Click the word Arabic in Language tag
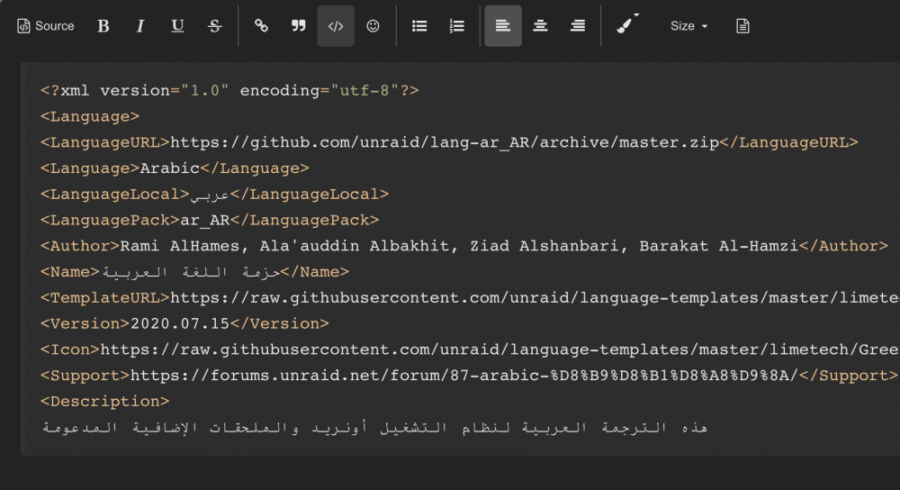This screenshot has width=900, height=490. click(x=170, y=168)
